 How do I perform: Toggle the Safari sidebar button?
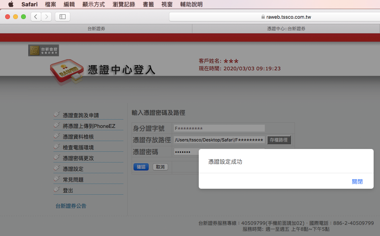click(62, 17)
